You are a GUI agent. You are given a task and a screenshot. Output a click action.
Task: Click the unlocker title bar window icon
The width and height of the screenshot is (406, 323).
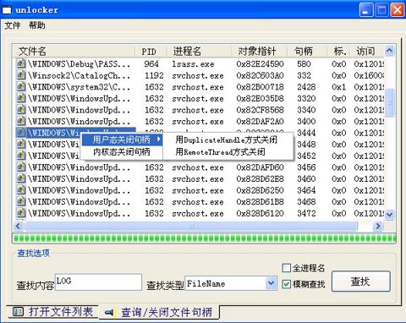click(x=7, y=10)
